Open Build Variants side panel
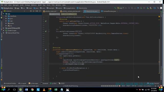This screenshot has height=92, width=164. click(x=1, y=64)
